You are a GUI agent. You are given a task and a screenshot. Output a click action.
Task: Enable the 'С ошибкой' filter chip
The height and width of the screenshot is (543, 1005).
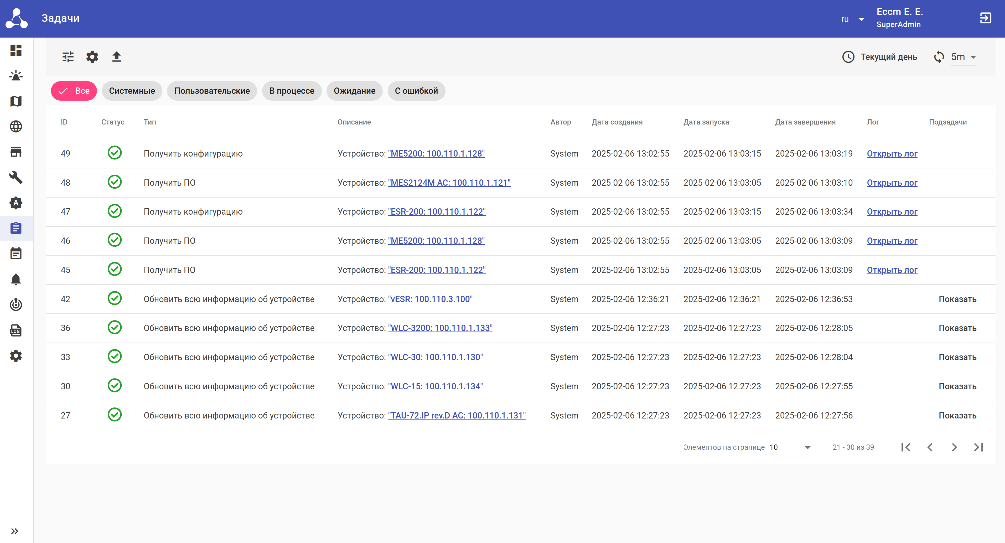click(416, 91)
